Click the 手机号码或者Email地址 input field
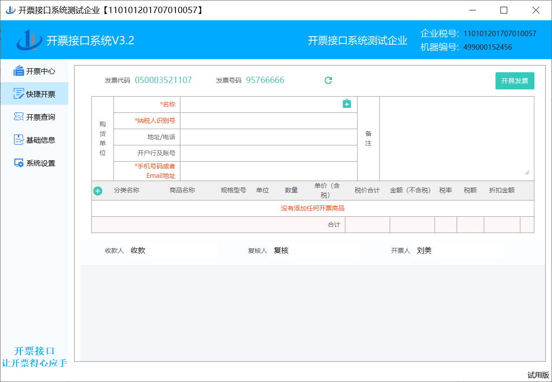552x382 pixels. point(268,171)
